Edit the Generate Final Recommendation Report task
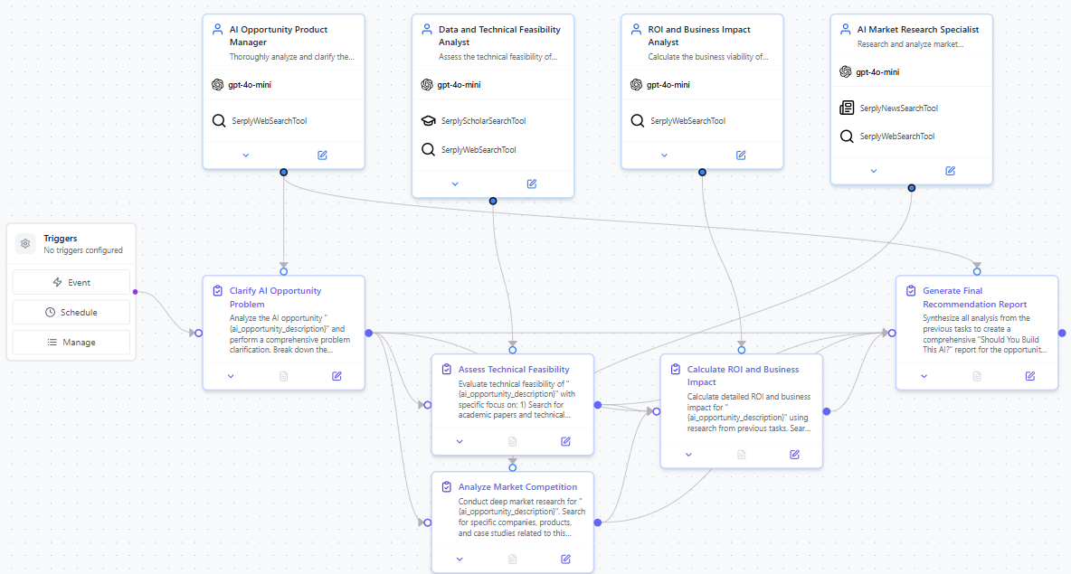This screenshot has width=1071, height=574. [x=1029, y=376]
